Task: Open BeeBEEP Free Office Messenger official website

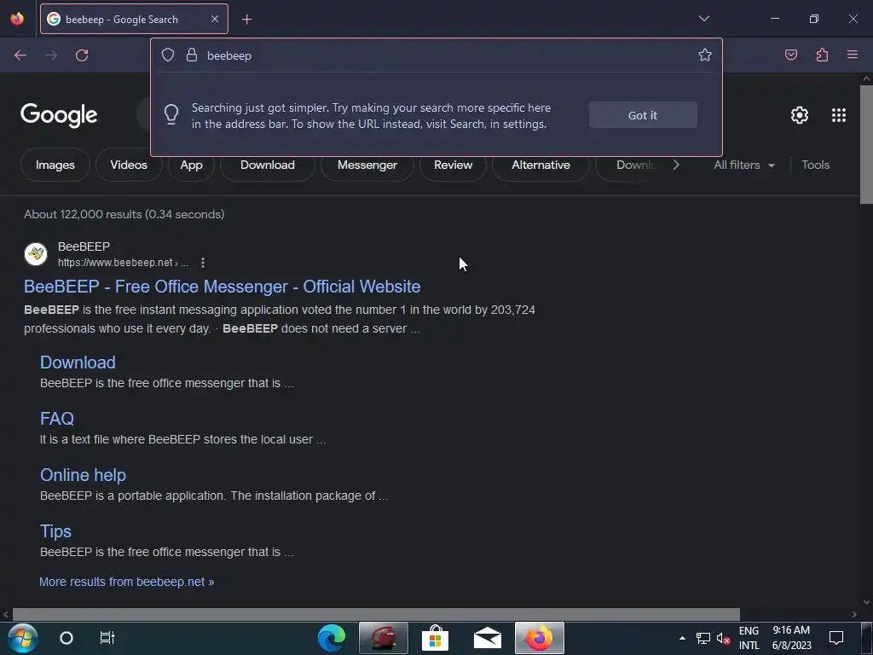Action: tap(223, 287)
